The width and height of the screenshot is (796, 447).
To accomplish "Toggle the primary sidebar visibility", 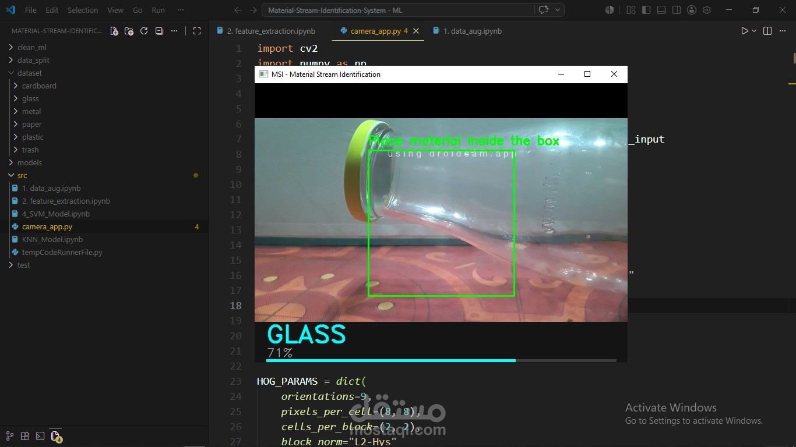I will pyautogui.click(x=646, y=10).
